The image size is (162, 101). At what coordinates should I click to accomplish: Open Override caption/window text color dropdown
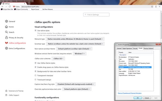(x=77, y=89)
